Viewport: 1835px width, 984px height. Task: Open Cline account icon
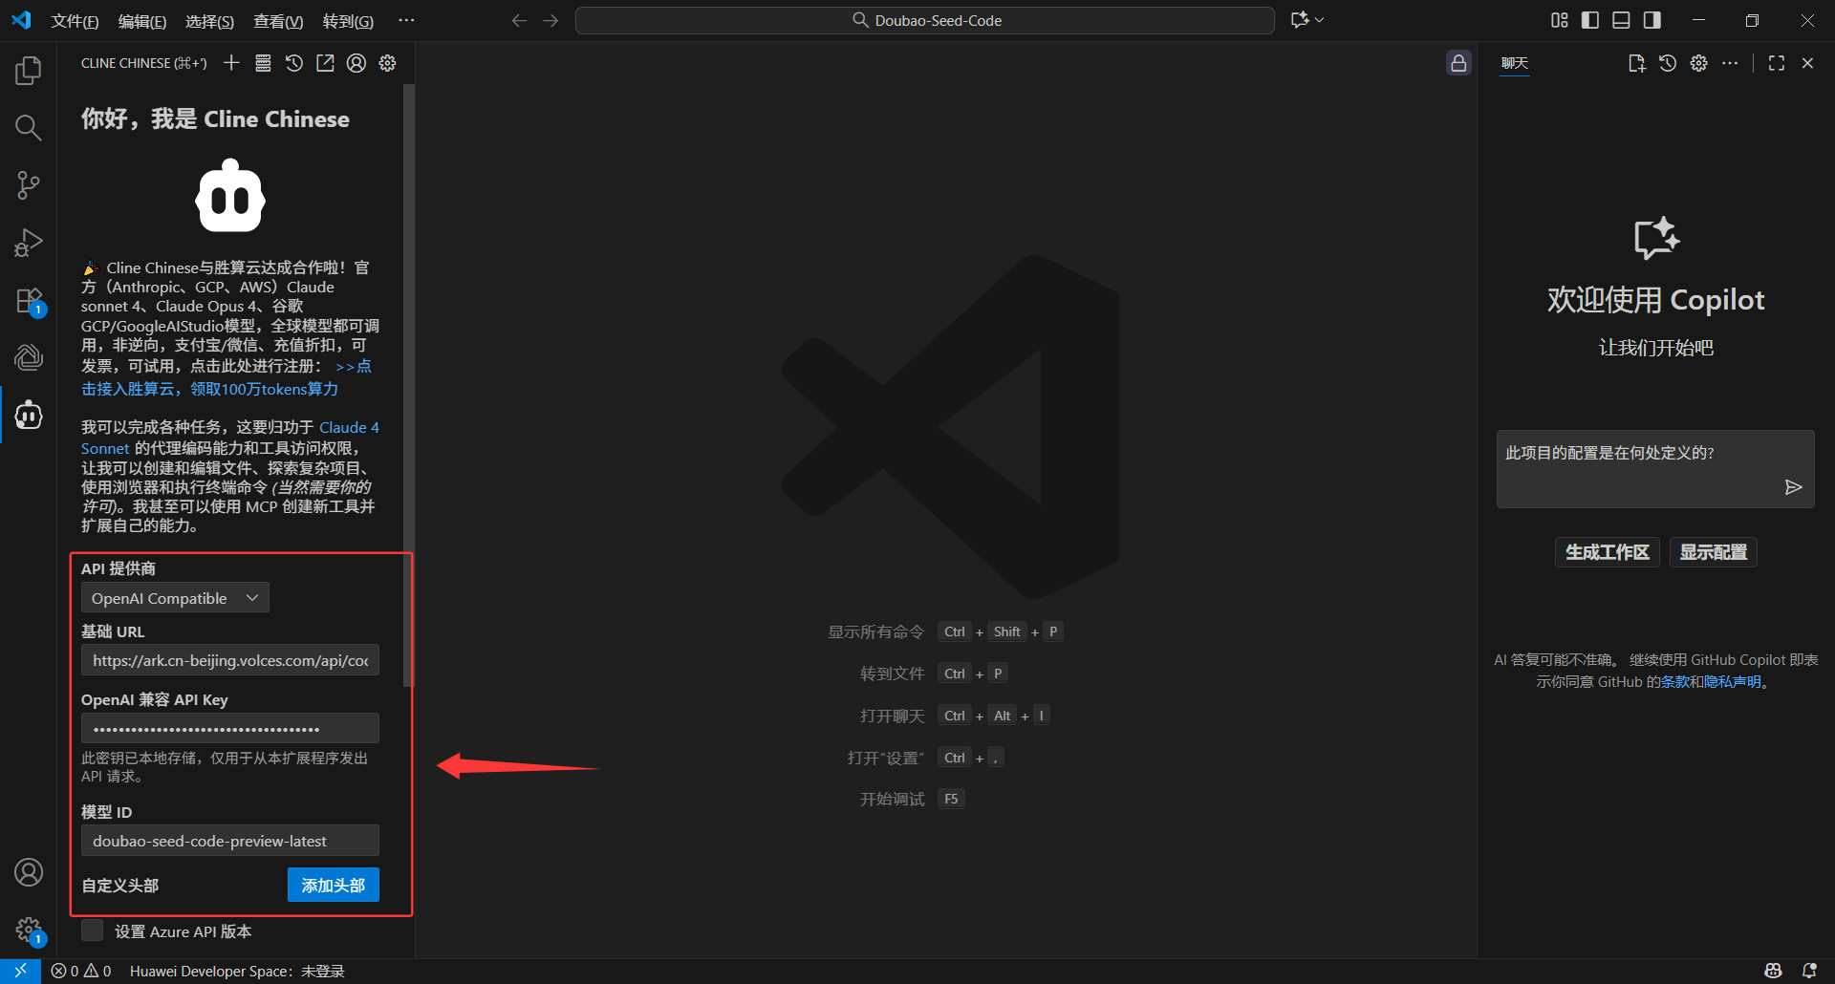[356, 63]
